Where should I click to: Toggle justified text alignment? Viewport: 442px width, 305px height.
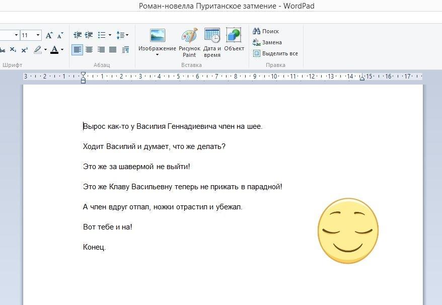coord(113,50)
